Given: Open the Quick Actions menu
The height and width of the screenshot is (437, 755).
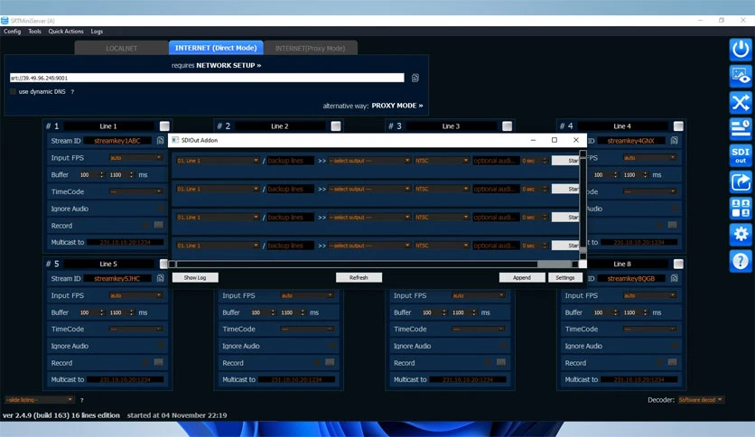Looking at the screenshot, I should coord(66,32).
